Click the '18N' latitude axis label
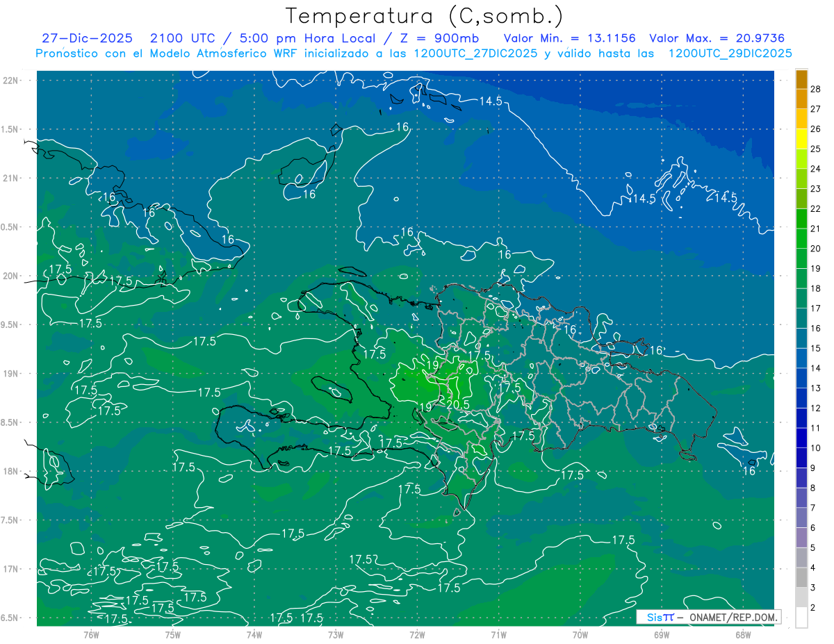The height and width of the screenshot is (644, 834). point(12,472)
